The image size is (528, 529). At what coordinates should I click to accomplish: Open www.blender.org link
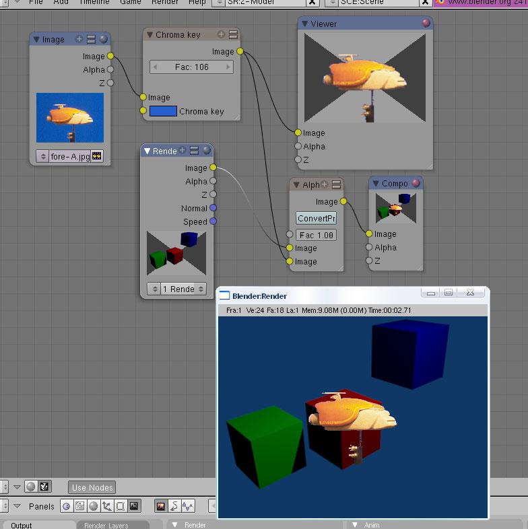tap(481, 3)
